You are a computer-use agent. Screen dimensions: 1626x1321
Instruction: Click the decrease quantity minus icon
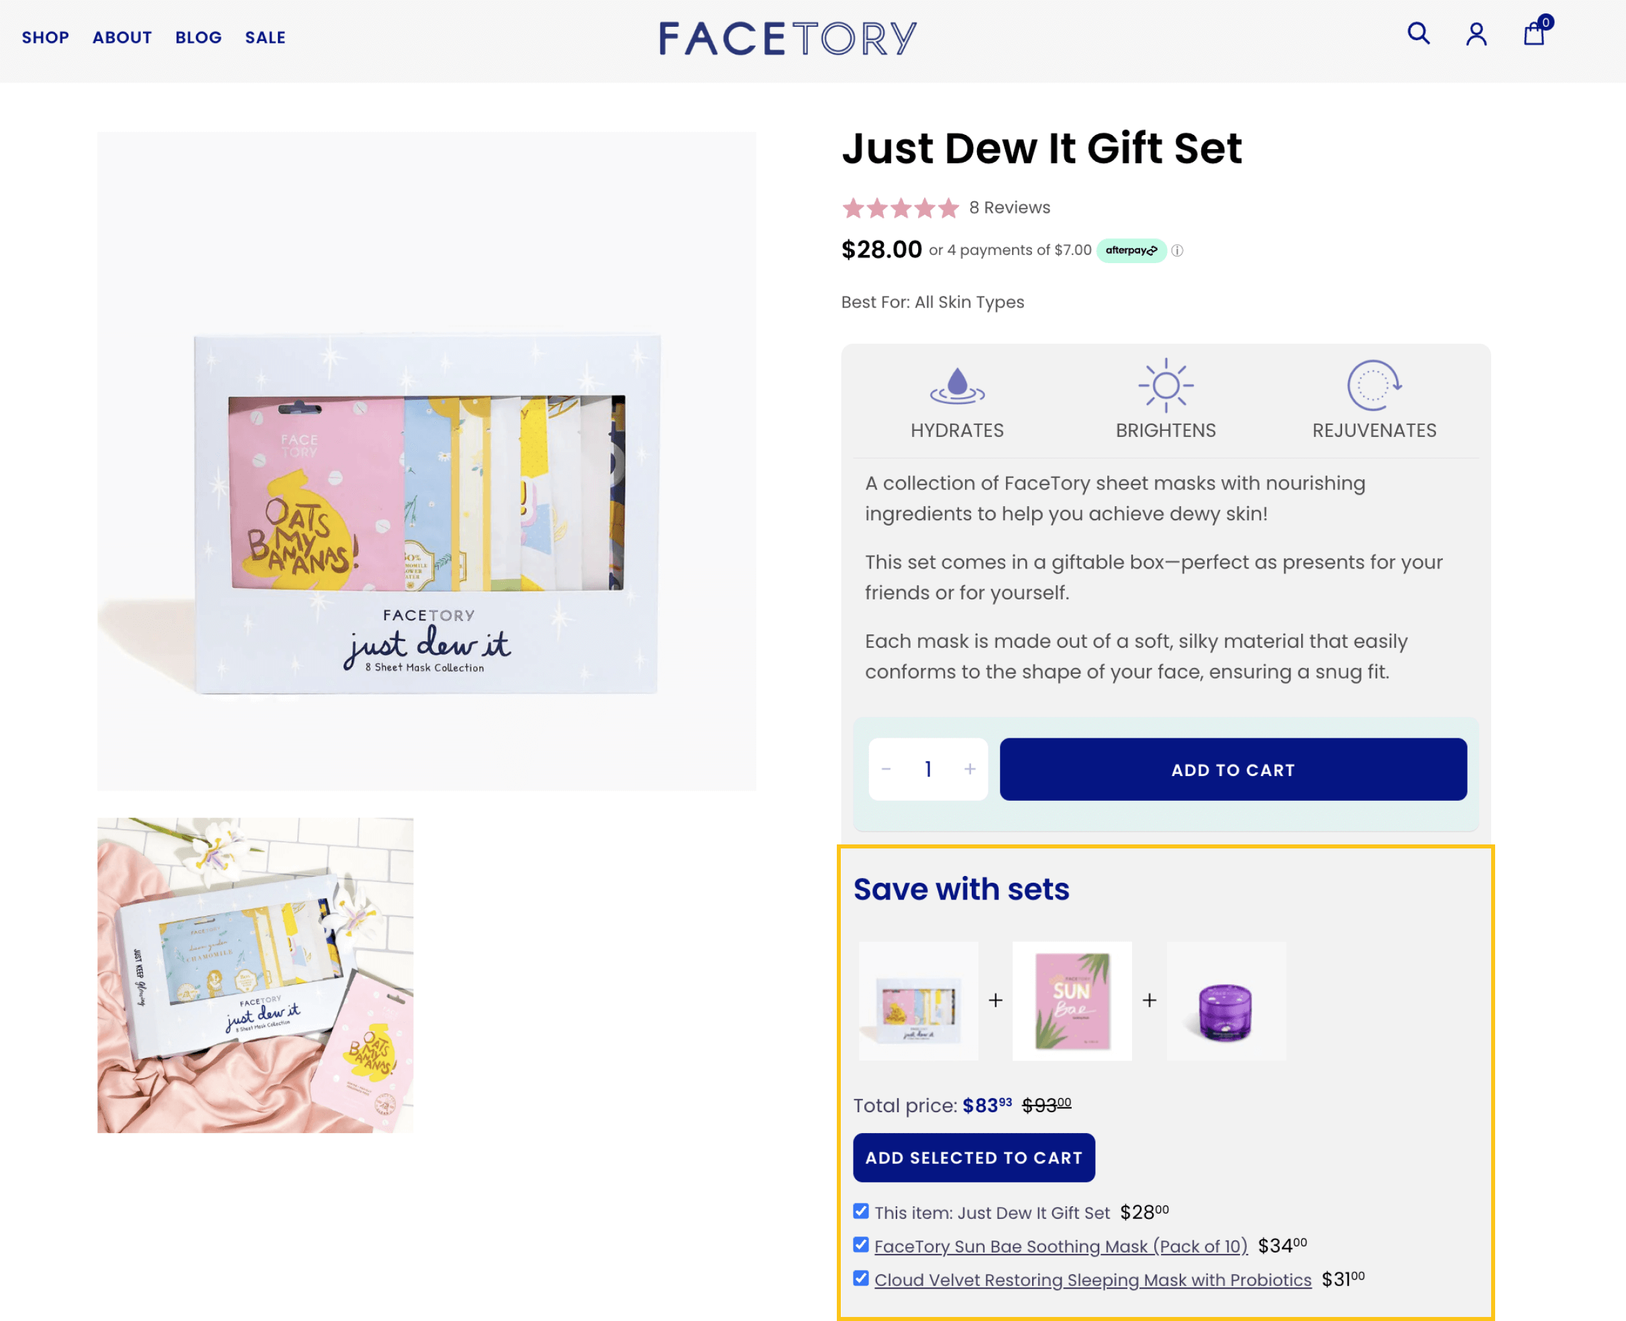coord(886,769)
